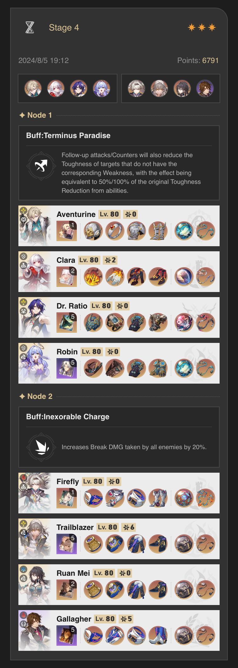Click the hourglass icon beside Stage 4
The height and width of the screenshot is (668, 238).
click(30, 28)
